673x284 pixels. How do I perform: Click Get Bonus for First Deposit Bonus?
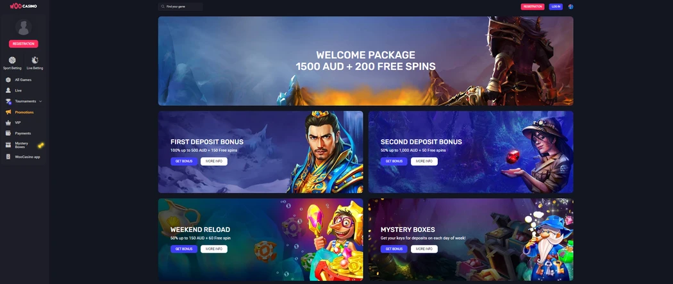pos(184,162)
